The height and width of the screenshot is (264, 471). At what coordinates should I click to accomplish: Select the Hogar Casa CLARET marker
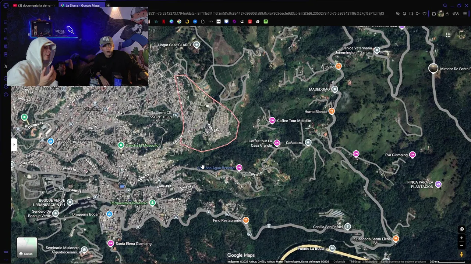[196, 45]
